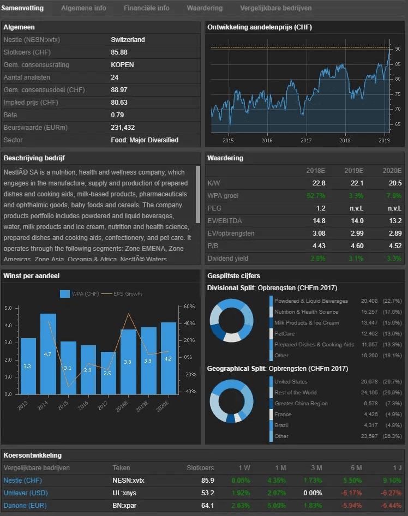
Task: Click the United States legend swatch
Action: 271,382
